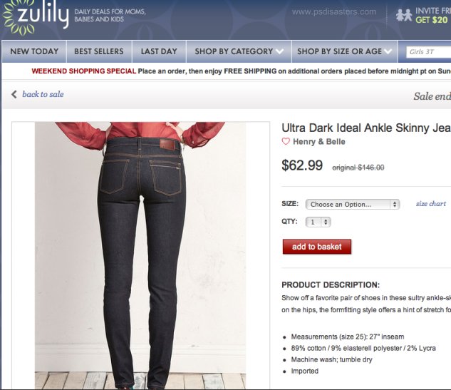Image resolution: width=451 pixels, height=390 pixels.
Task: Click the back arrow chevron icon
Action: (x=14, y=94)
